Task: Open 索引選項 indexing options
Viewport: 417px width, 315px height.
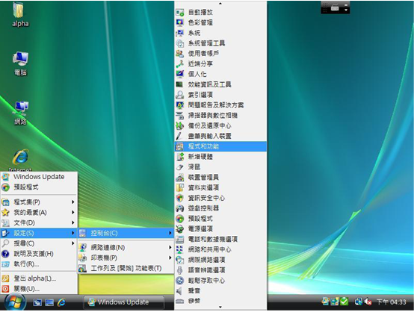Action: (220, 95)
